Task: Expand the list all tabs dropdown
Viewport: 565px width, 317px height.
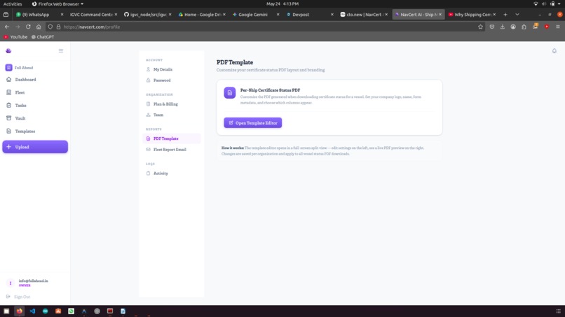Action: [x=517, y=15]
